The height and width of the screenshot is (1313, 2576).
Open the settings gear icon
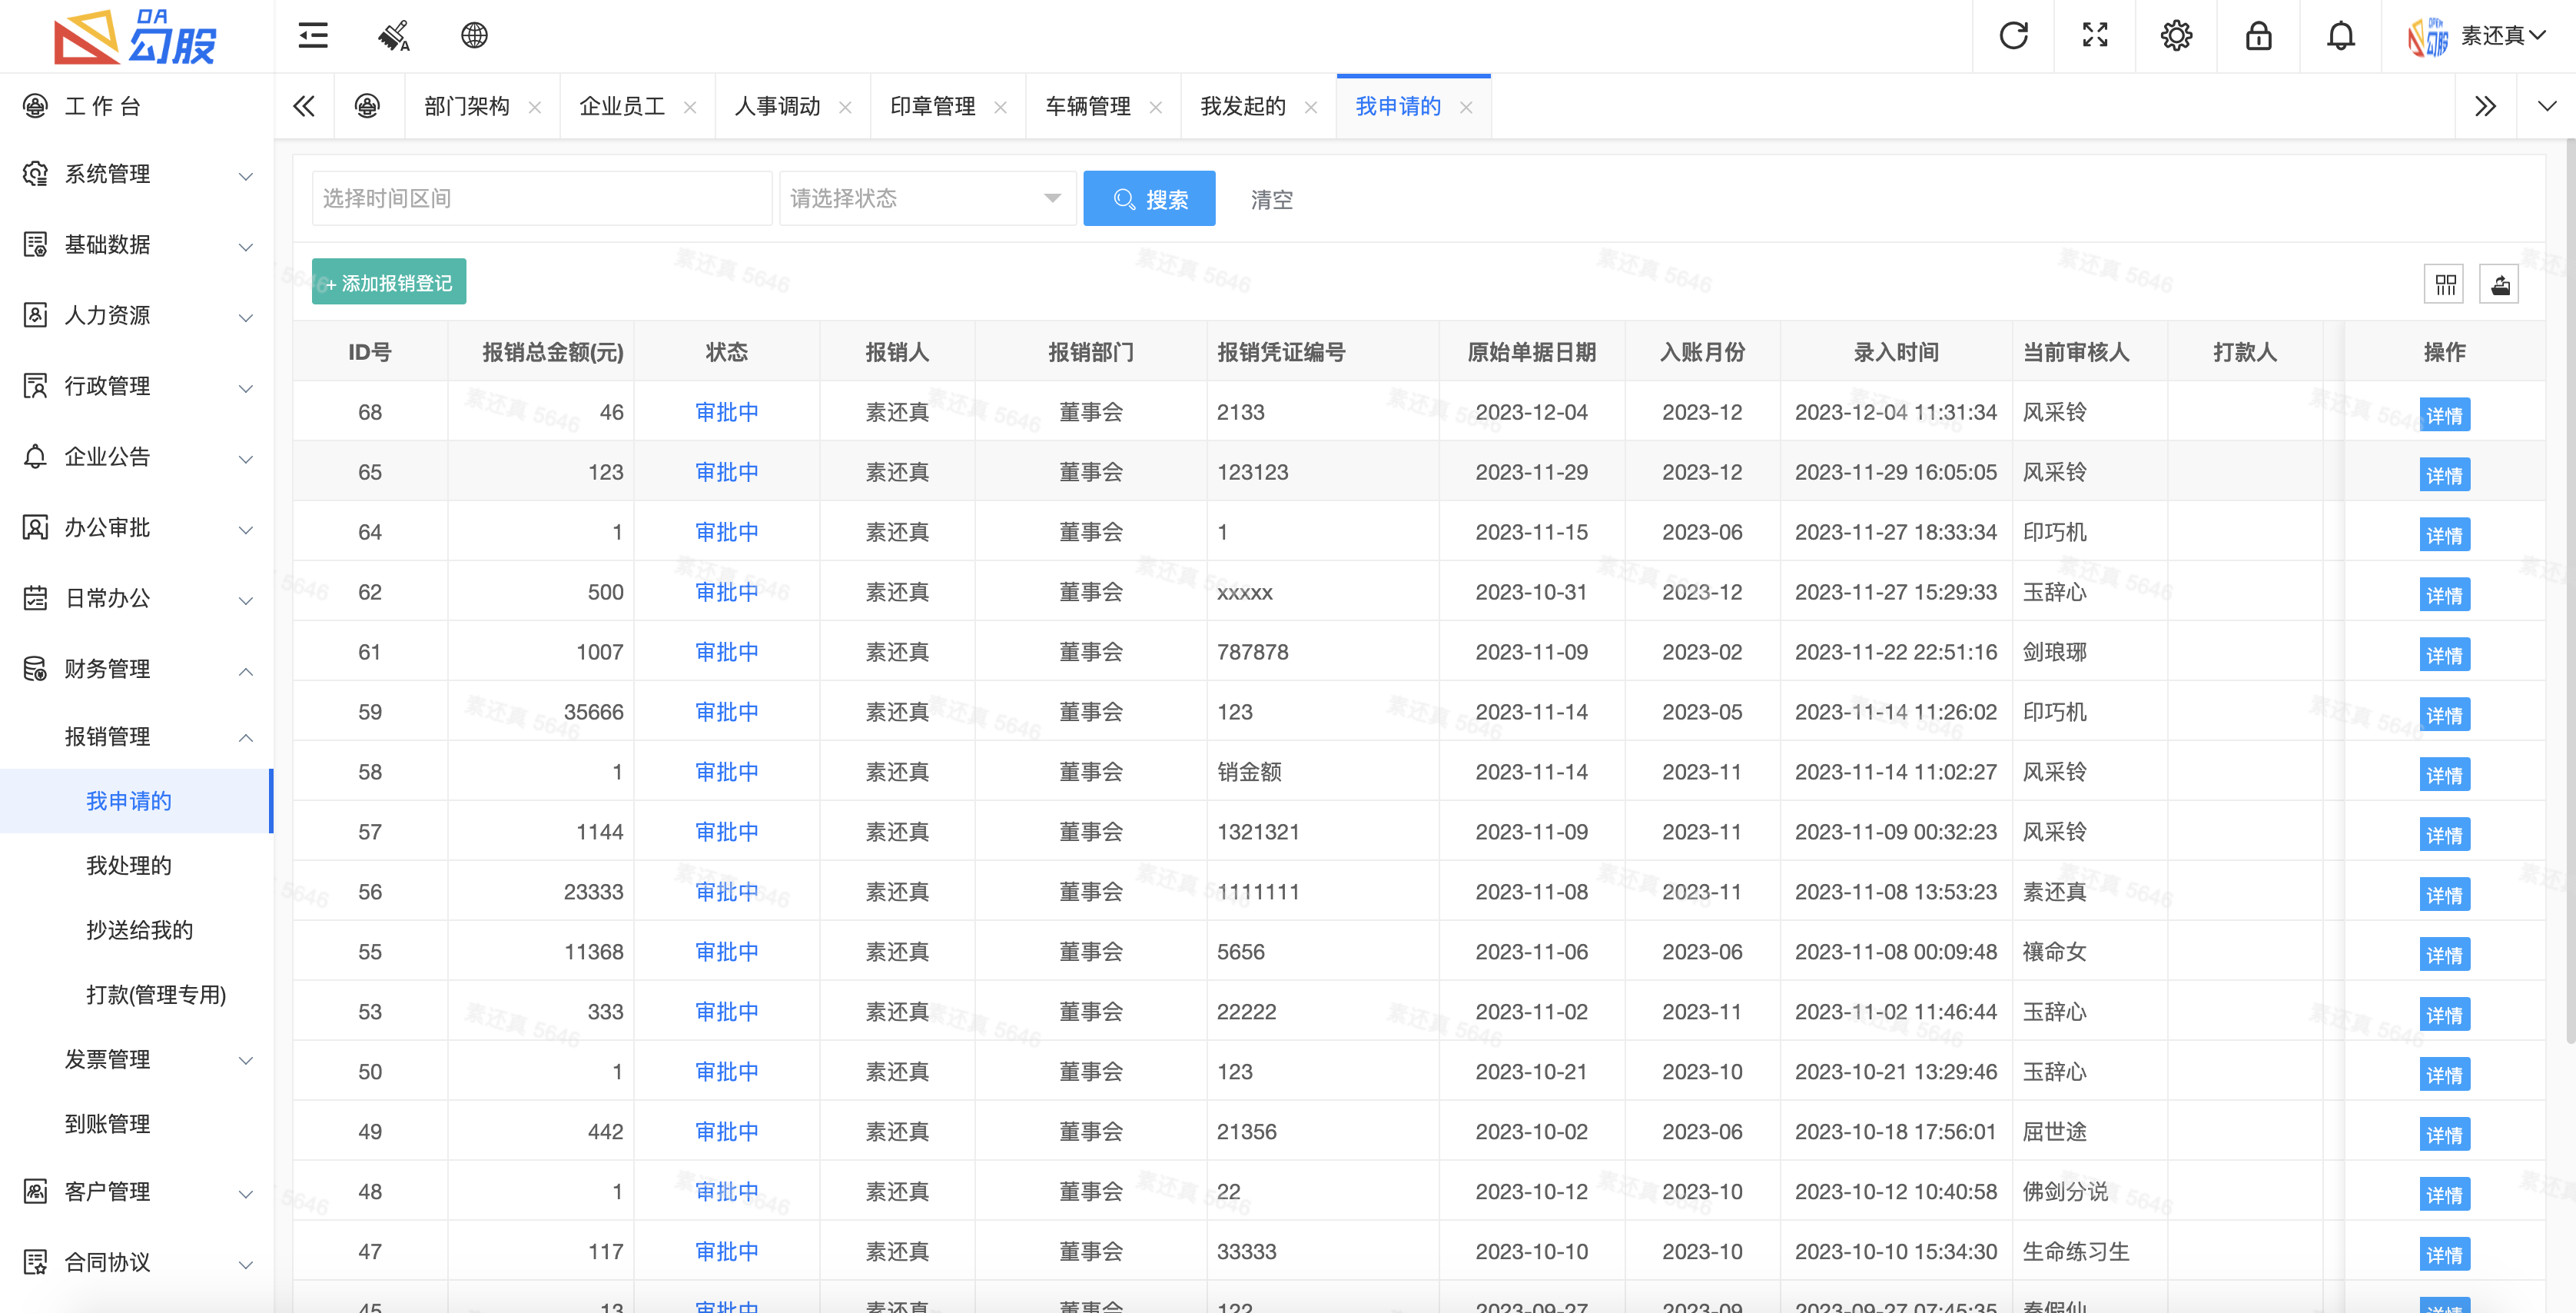[x=2176, y=36]
